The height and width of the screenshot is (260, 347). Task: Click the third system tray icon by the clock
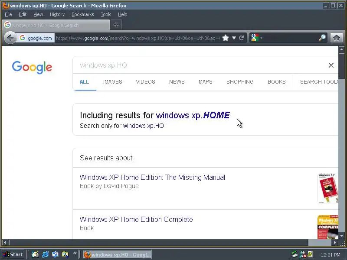pos(310,254)
